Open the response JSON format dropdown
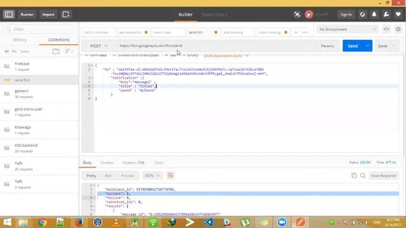 coord(152,175)
